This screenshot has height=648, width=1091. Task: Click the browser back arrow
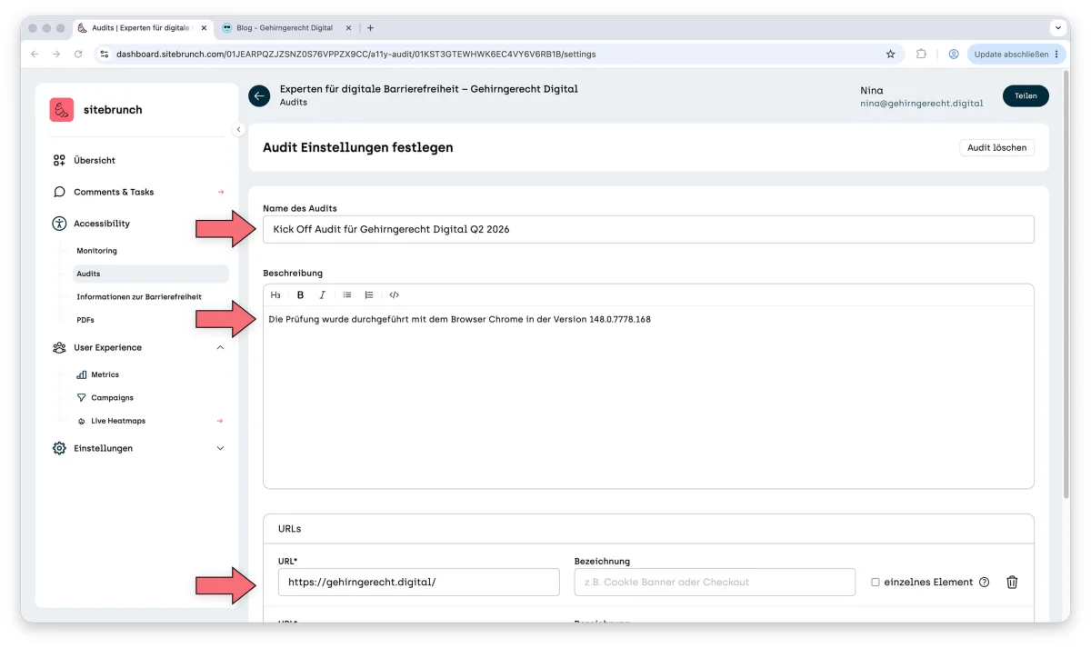[35, 55]
